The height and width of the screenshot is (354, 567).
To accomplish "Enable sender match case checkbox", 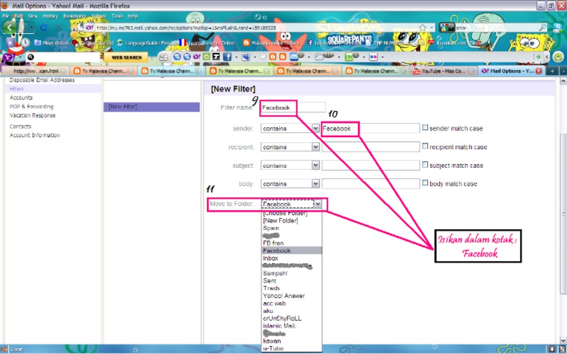I will click(425, 128).
